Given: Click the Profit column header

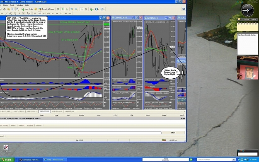Looking at the screenshot, I should click(182, 116).
